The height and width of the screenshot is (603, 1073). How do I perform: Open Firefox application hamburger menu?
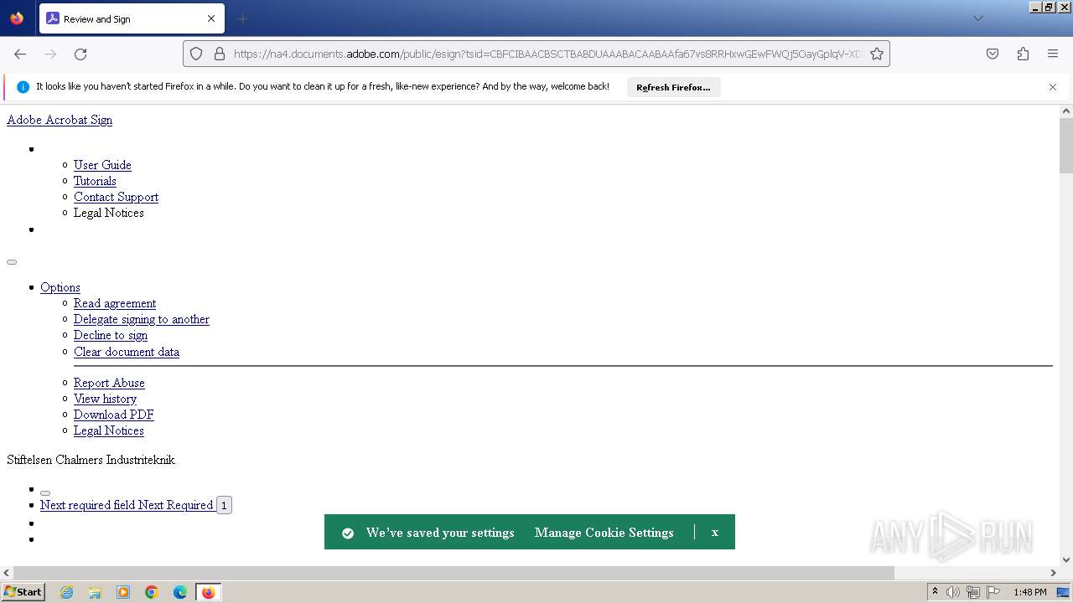[1053, 54]
